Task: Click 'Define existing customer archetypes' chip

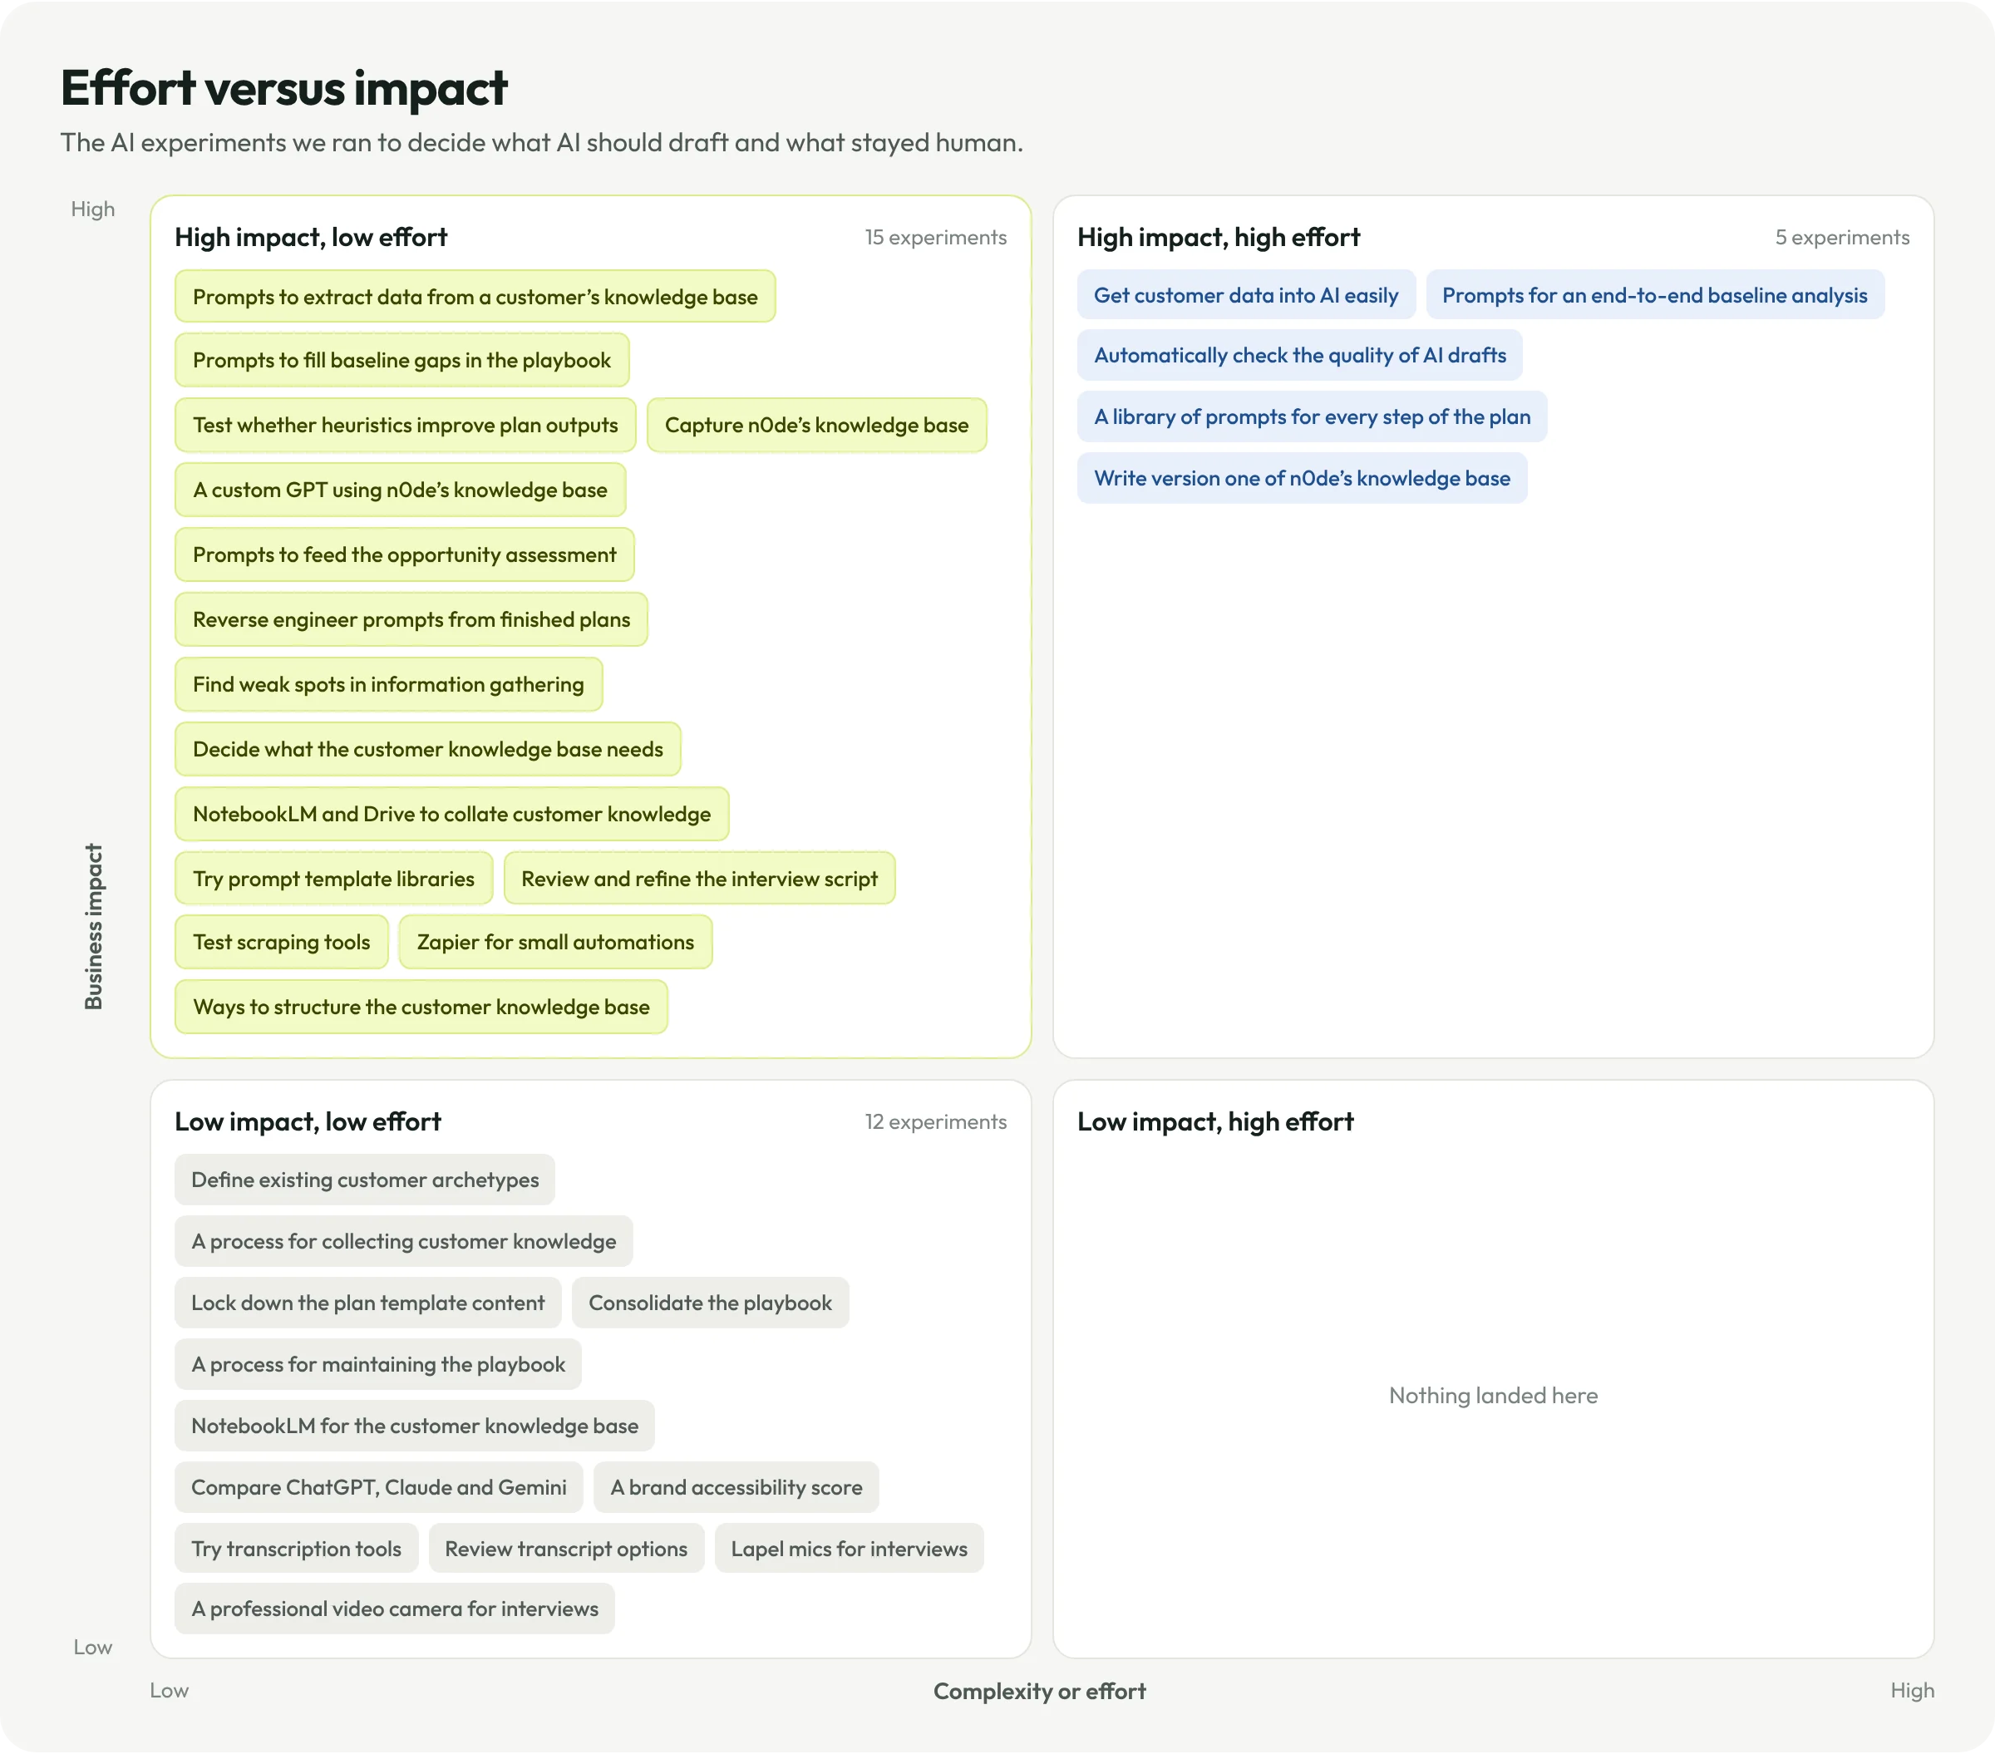Action: click(x=364, y=1180)
